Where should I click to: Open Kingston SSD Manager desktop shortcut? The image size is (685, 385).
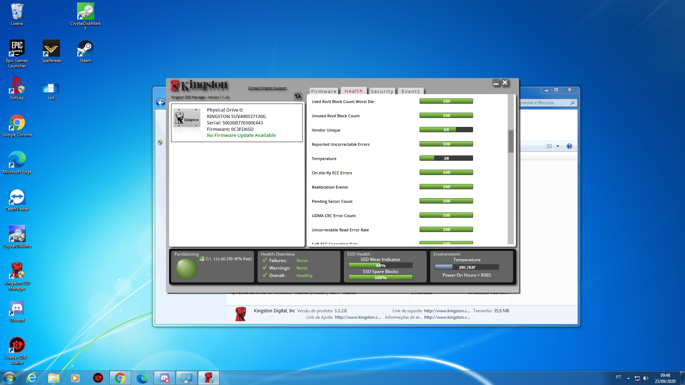[17, 276]
